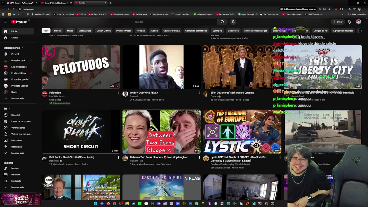Open Between Two Ferns Bloopers thumbnail
Viewport: 368px width, 207px height.
(x=162, y=131)
